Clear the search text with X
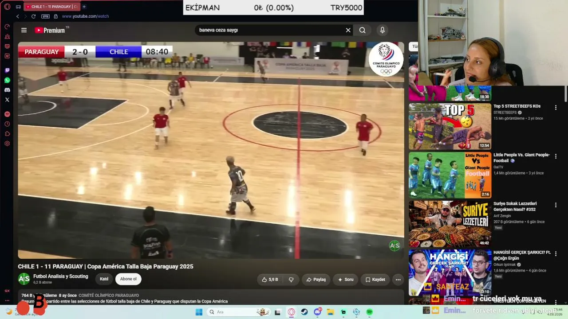Image resolution: width=568 pixels, height=319 pixels. (348, 30)
